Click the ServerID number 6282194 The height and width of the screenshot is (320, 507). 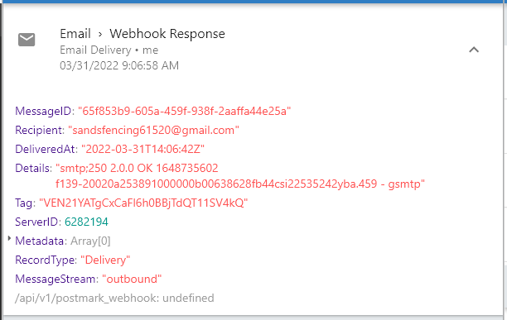coord(86,222)
